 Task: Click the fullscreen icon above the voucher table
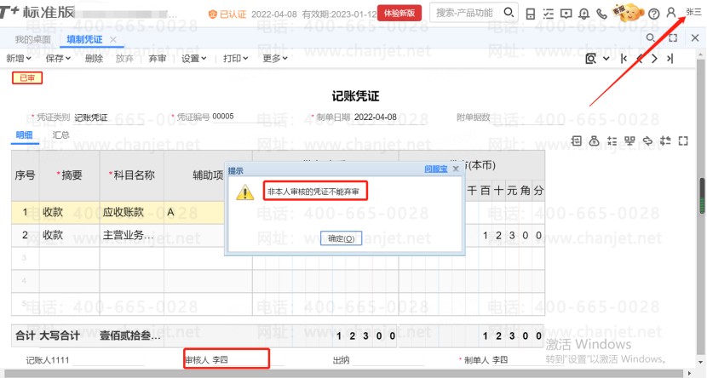682,140
